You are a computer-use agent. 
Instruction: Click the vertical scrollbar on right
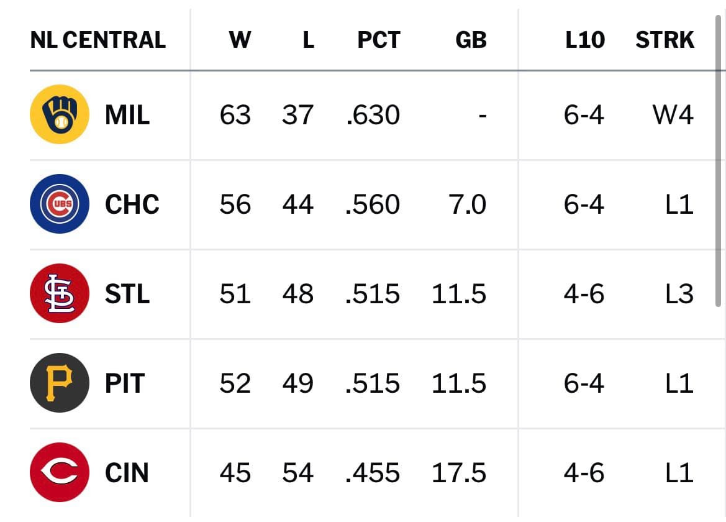718,161
